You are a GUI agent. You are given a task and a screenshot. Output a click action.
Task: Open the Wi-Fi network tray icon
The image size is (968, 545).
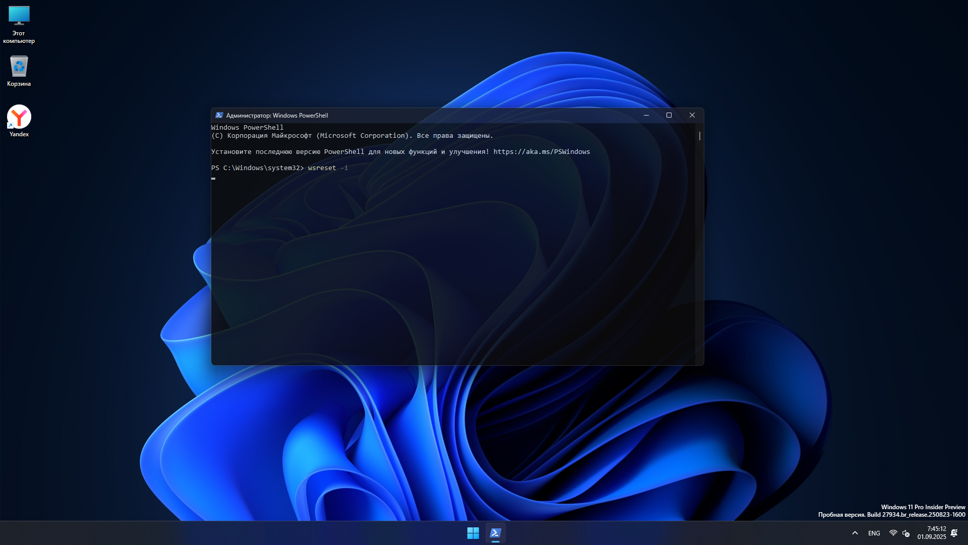click(x=893, y=533)
